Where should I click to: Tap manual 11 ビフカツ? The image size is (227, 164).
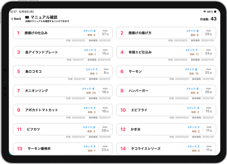tap(63, 129)
